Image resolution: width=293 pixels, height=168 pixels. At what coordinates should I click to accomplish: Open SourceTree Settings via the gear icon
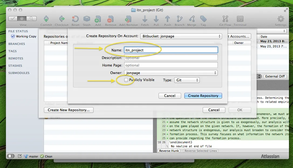pyautogui.click(x=280, y=20)
